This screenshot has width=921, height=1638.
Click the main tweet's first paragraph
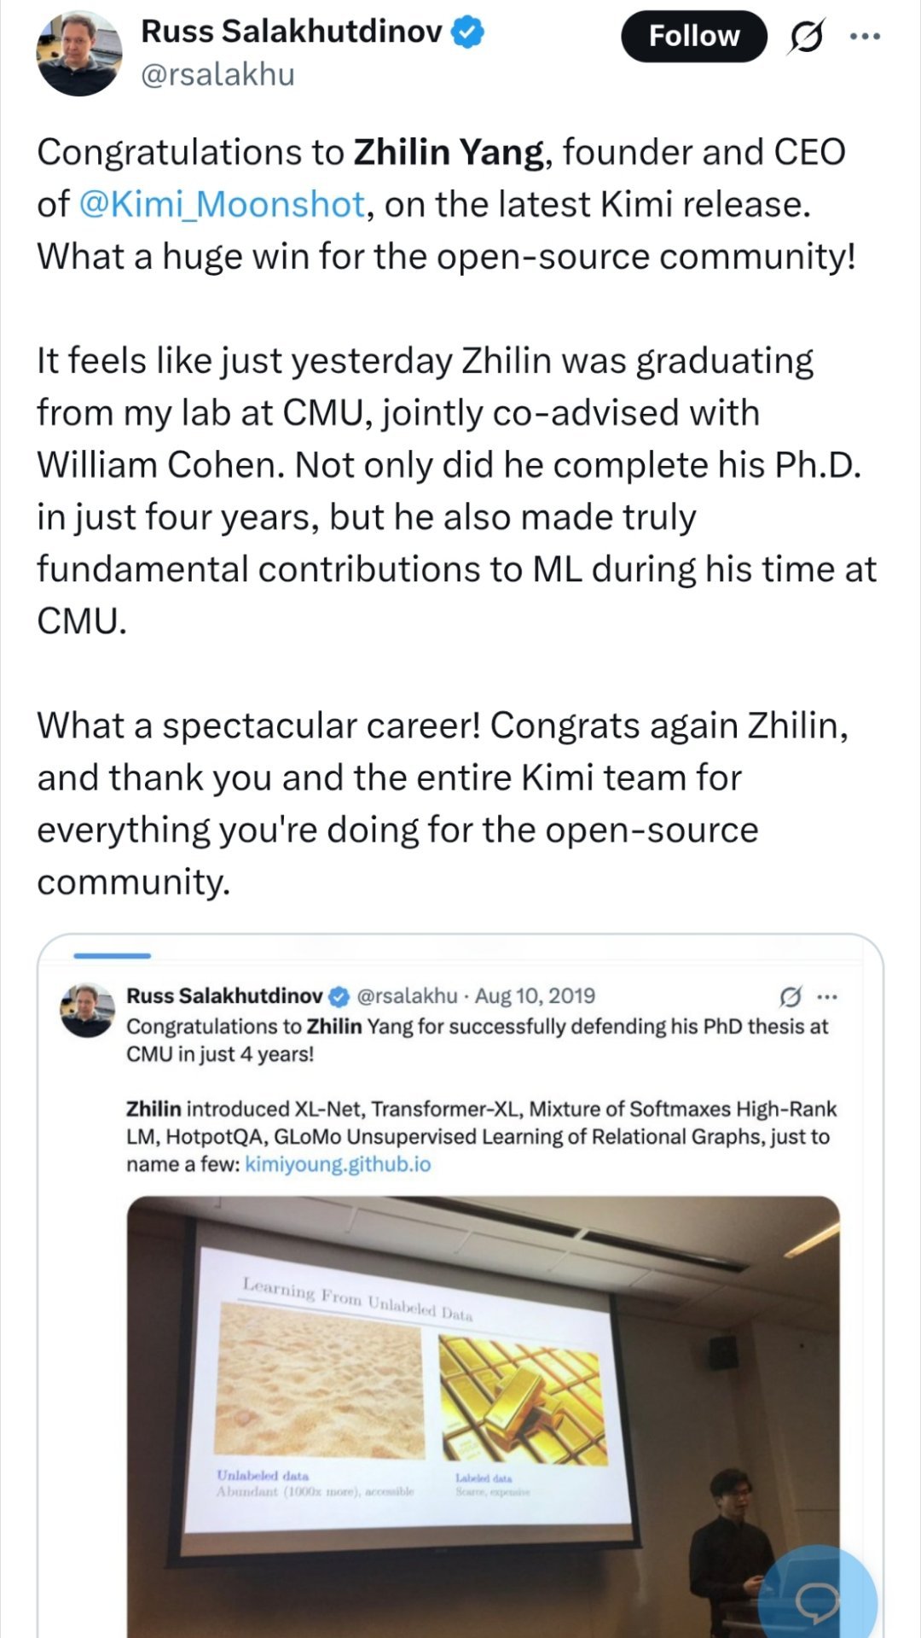click(x=446, y=204)
